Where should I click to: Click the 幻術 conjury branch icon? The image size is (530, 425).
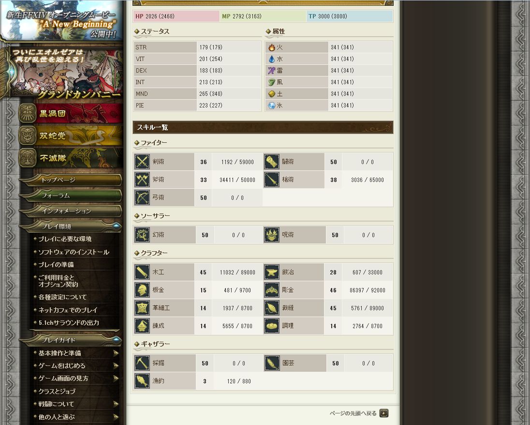(142, 235)
